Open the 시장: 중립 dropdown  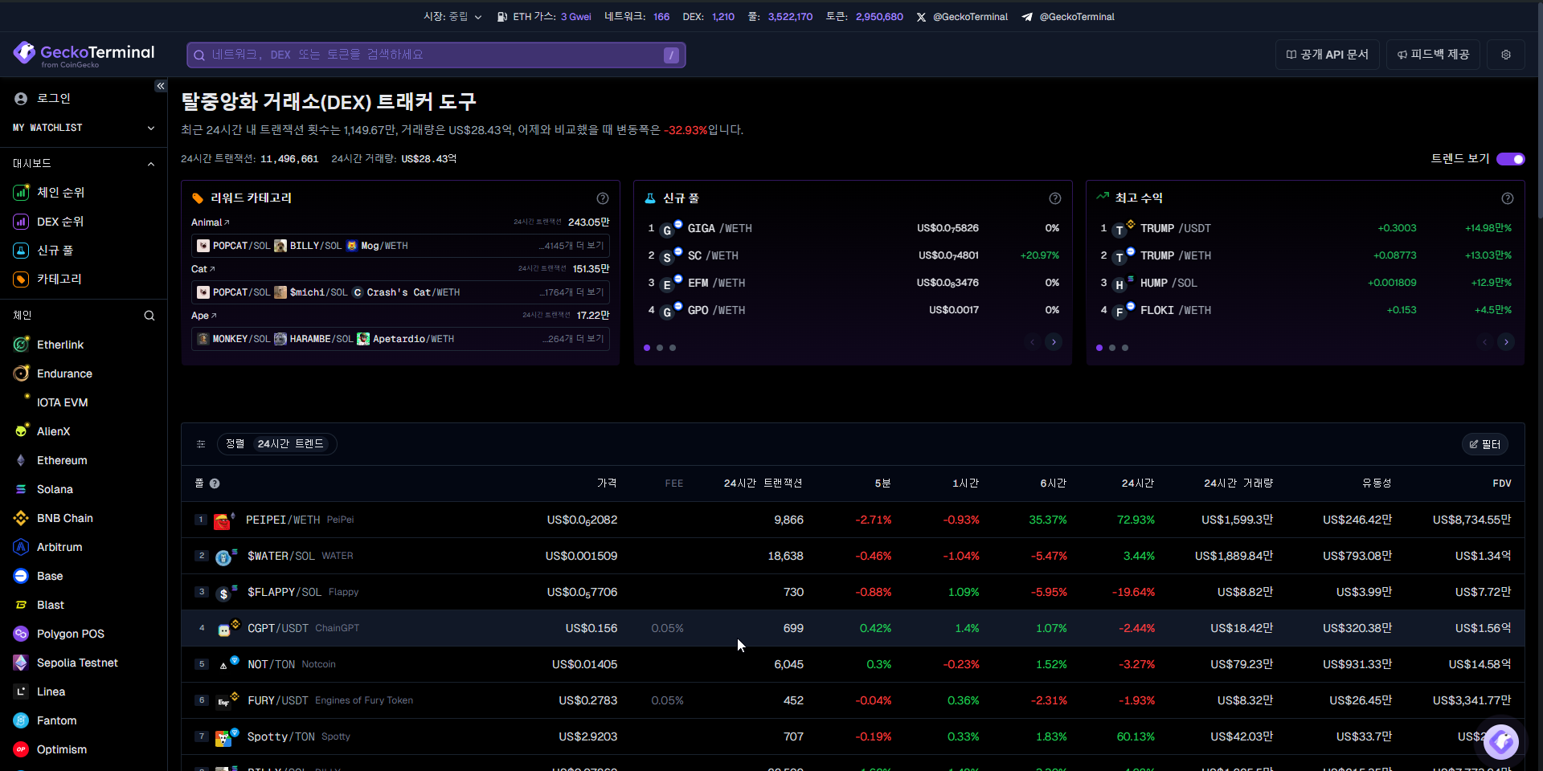click(452, 17)
